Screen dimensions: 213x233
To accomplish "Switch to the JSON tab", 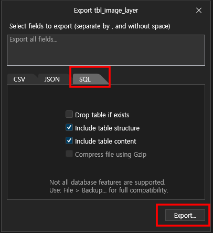I will point(52,79).
